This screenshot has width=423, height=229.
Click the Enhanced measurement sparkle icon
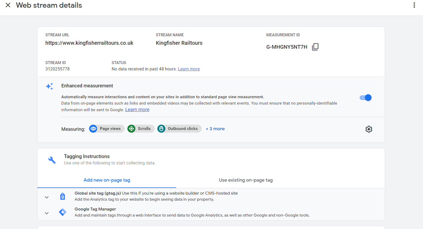coord(50,86)
